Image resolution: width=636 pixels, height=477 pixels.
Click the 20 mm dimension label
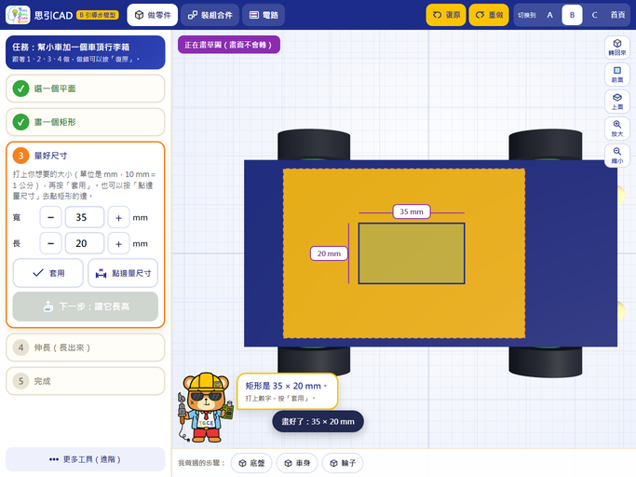point(329,253)
